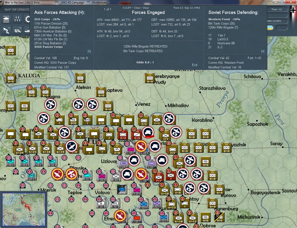
Task: Select the 2=8 Soviet artillery counter
Action: click(117, 149)
